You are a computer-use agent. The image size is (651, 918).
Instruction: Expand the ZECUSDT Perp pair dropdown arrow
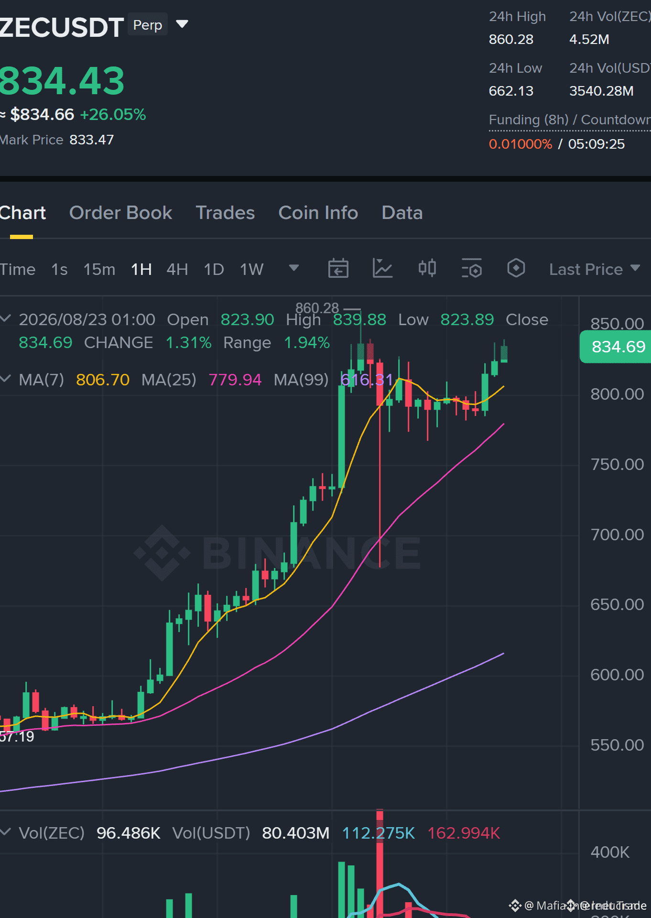pos(182,24)
